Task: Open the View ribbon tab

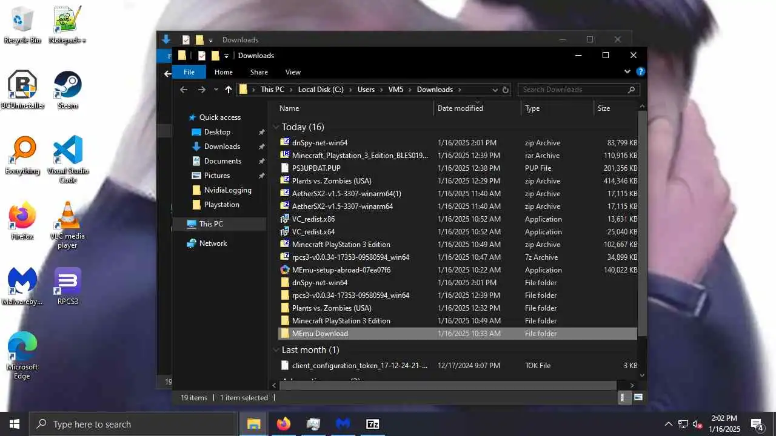Action: coord(293,72)
